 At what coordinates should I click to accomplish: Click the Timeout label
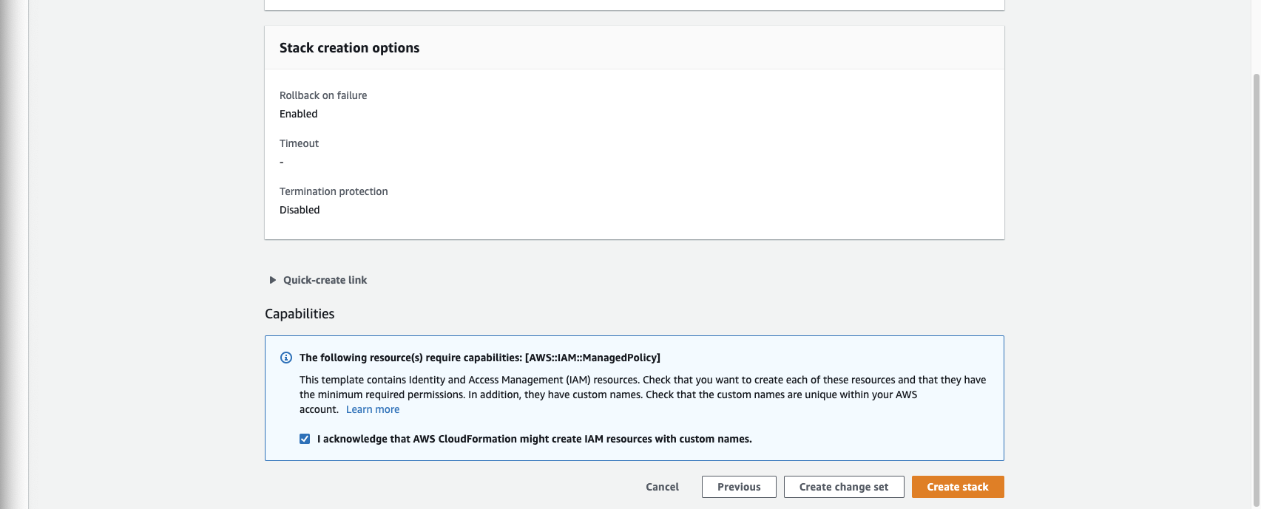[x=300, y=143]
